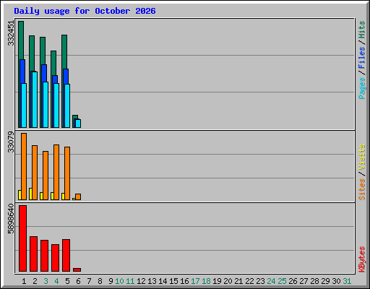Click the 'Visits' legend label
This screenshot has height=289, width=370.
click(362, 157)
